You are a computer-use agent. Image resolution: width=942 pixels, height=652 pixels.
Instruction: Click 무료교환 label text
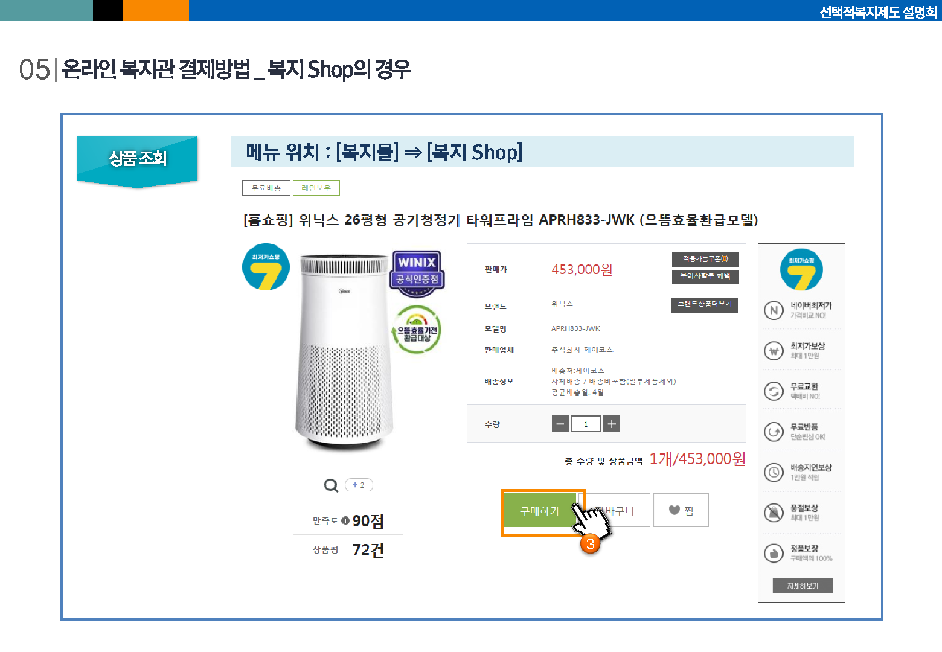pos(804,386)
